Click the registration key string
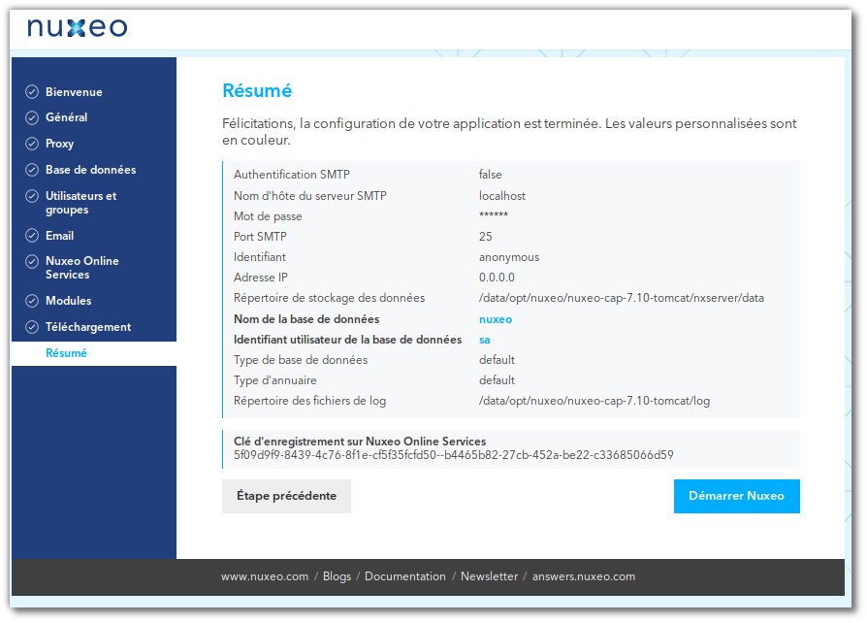This screenshot has height=623, width=867. coord(454,455)
